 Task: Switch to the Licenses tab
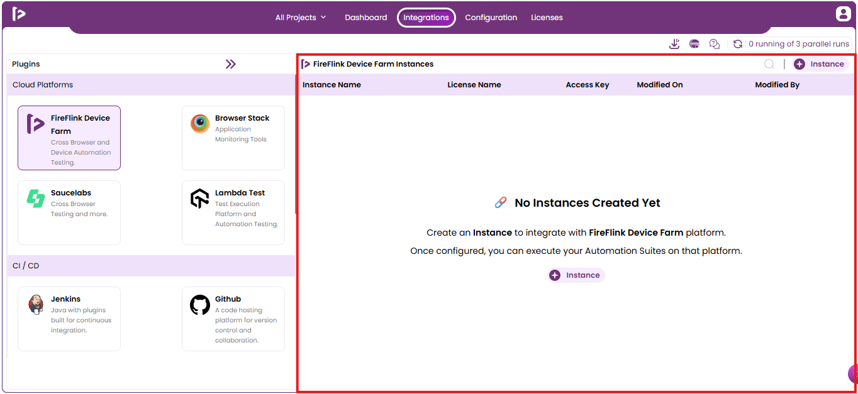click(x=547, y=18)
